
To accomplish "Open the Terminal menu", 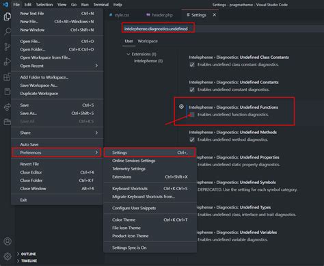I will click(101, 5).
